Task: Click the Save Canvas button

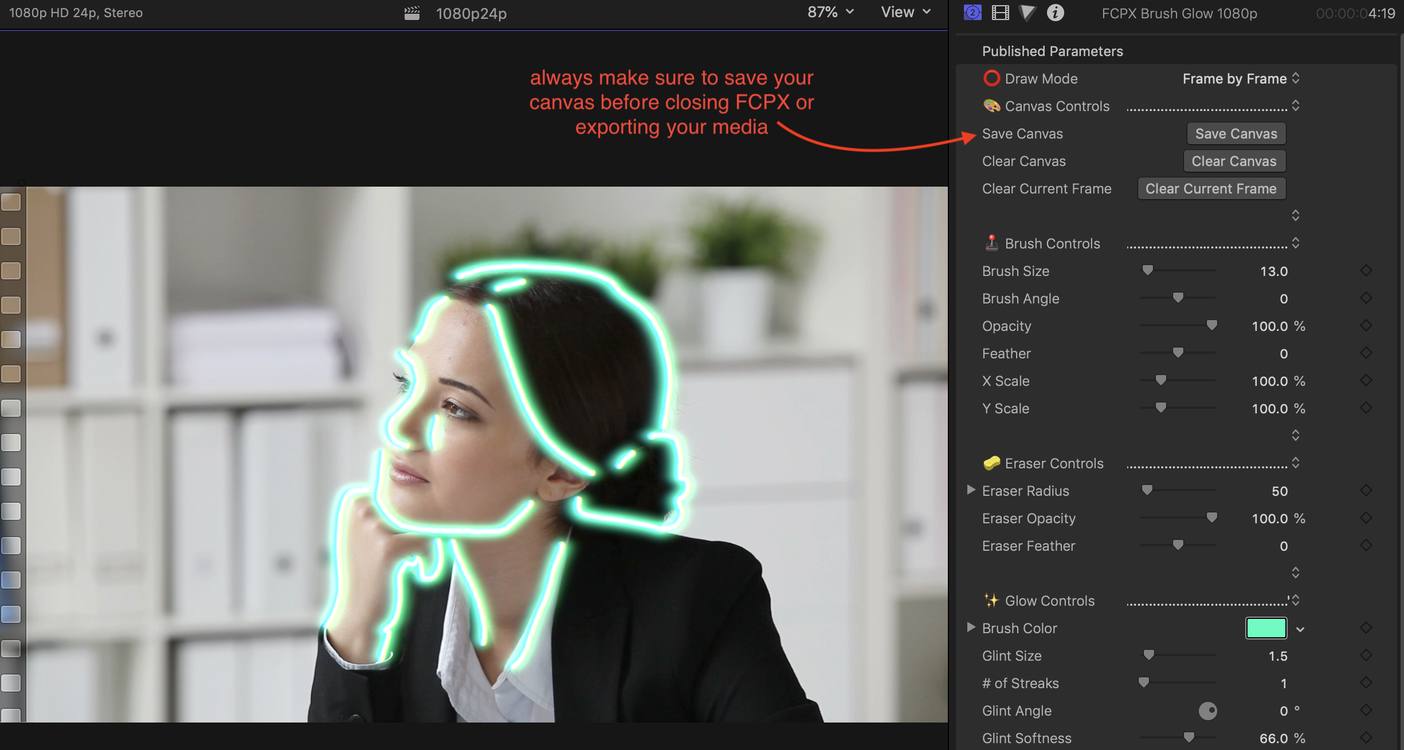Action: pos(1236,133)
